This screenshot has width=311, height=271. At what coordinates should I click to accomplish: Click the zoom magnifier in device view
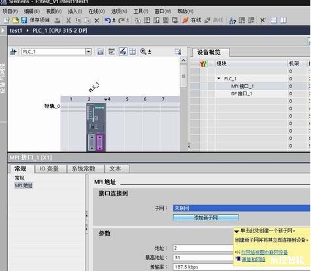click(x=143, y=52)
